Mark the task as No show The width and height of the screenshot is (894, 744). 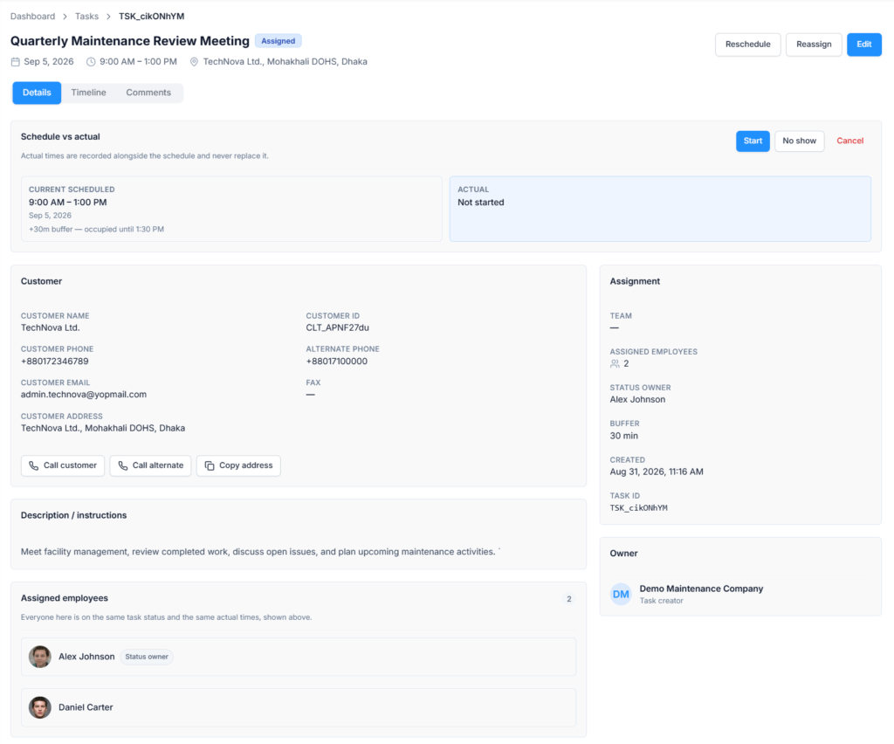pyautogui.click(x=799, y=141)
